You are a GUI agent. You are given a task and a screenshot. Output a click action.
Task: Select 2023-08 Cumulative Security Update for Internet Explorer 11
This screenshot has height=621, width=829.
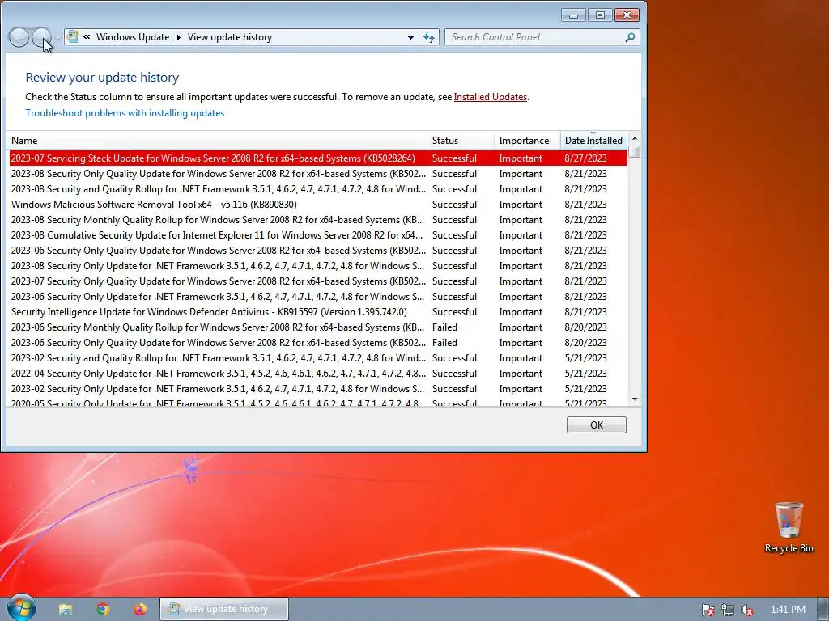(318, 235)
